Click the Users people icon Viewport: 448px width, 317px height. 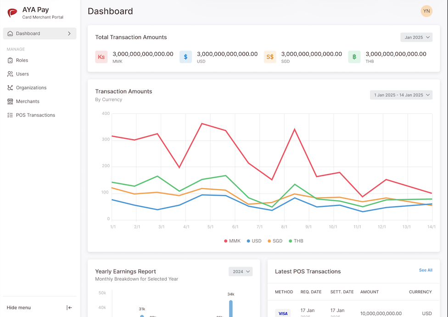pyautogui.click(x=10, y=74)
